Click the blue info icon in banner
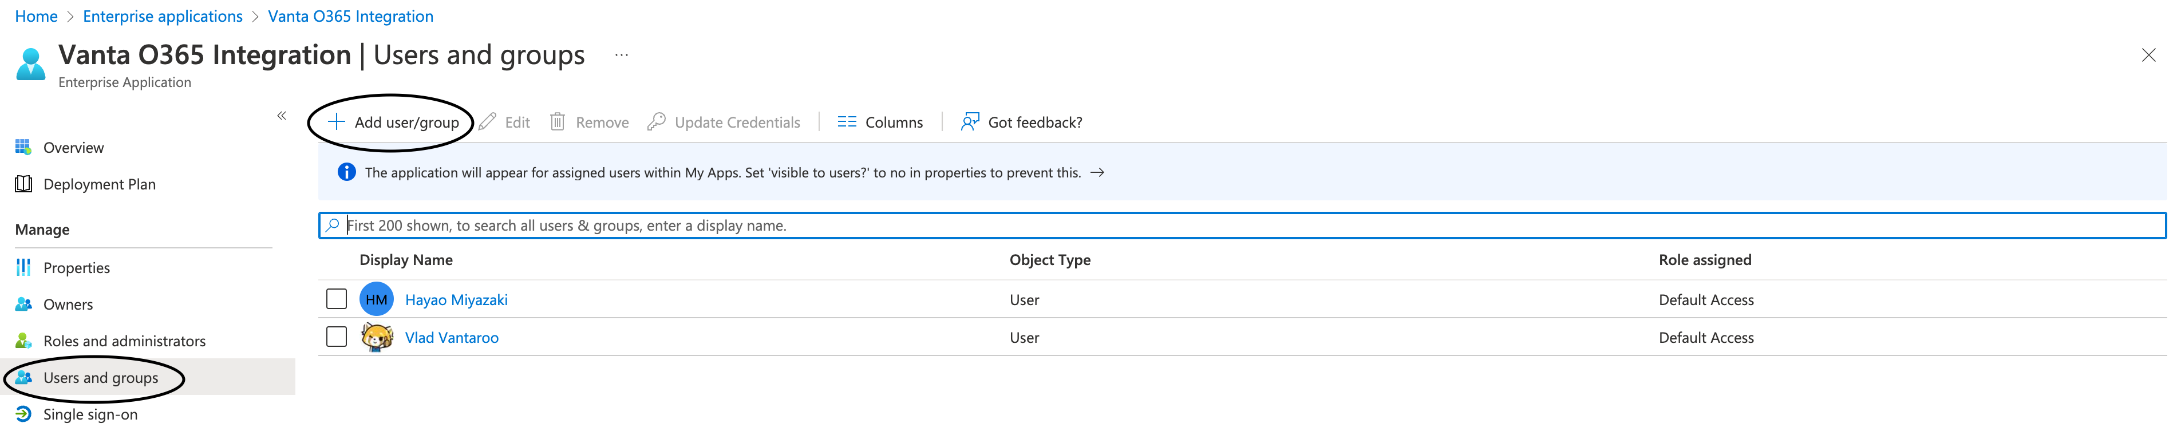Screen dimensions: 2181x435 pyautogui.click(x=346, y=173)
